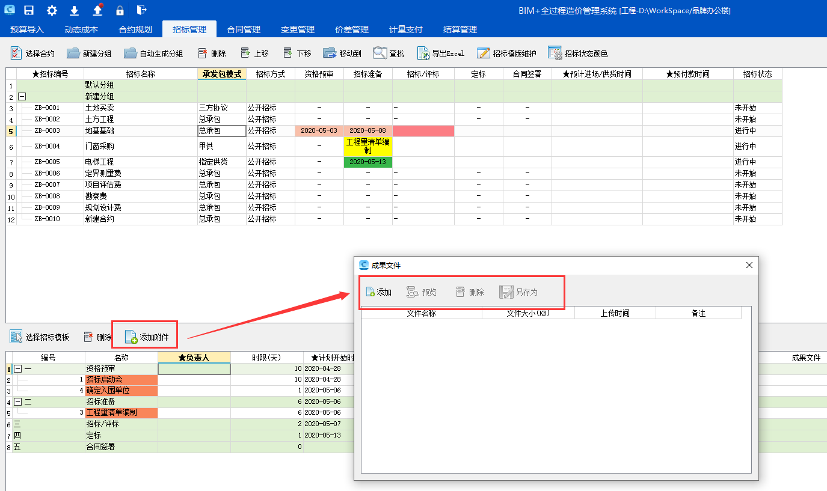Click 指定供货 cell in 电梯工程 row
Viewport: 827px width, 491px height.
point(222,162)
